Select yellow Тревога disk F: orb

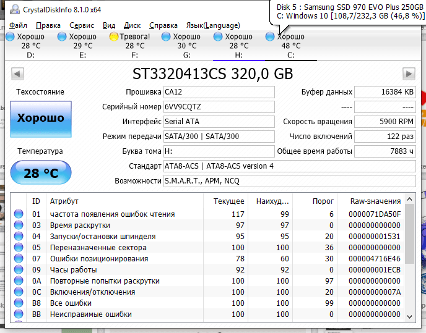click(x=114, y=36)
